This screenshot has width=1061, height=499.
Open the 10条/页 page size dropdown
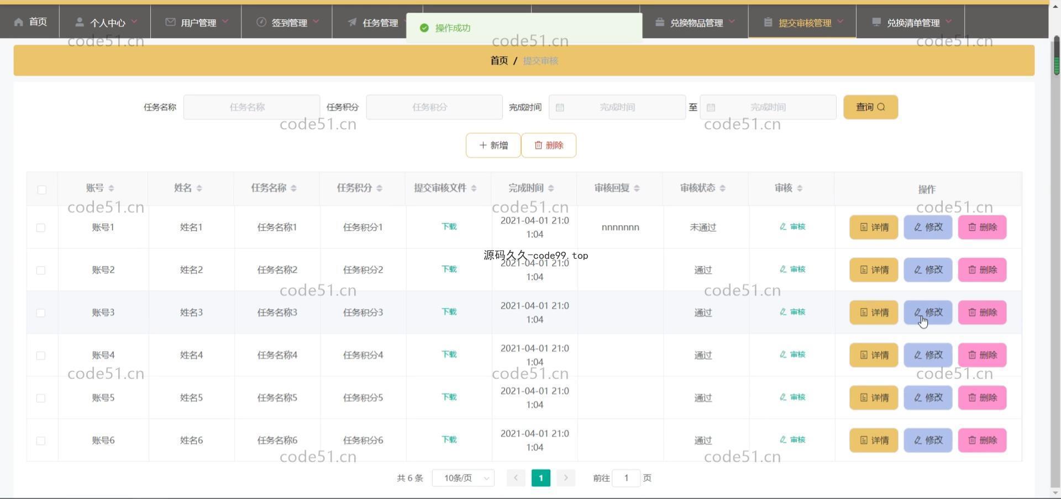[x=463, y=478]
